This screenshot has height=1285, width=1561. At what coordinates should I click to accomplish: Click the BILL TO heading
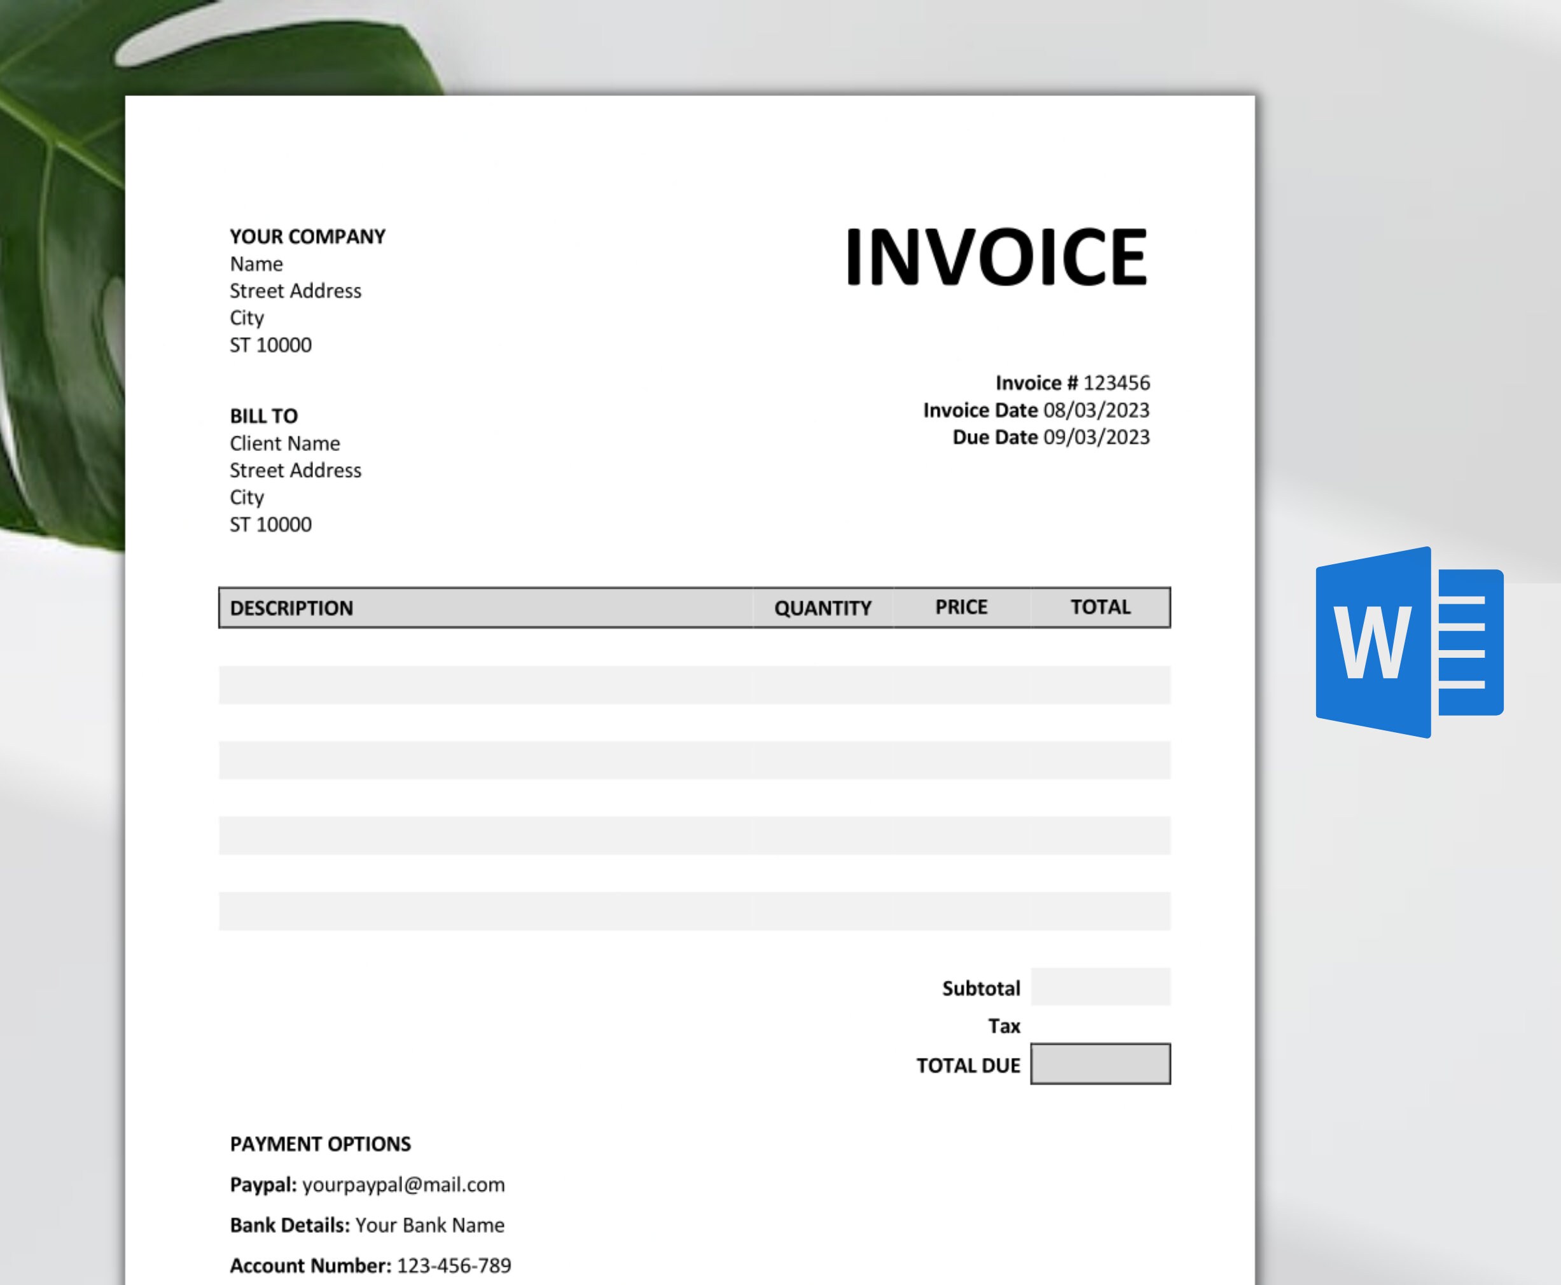click(263, 416)
